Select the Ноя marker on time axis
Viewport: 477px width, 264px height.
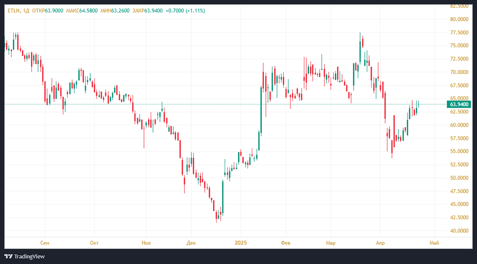click(x=146, y=243)
